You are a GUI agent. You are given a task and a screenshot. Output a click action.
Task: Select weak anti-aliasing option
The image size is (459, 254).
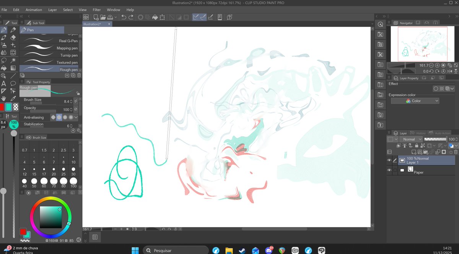[x=59, y=117]
